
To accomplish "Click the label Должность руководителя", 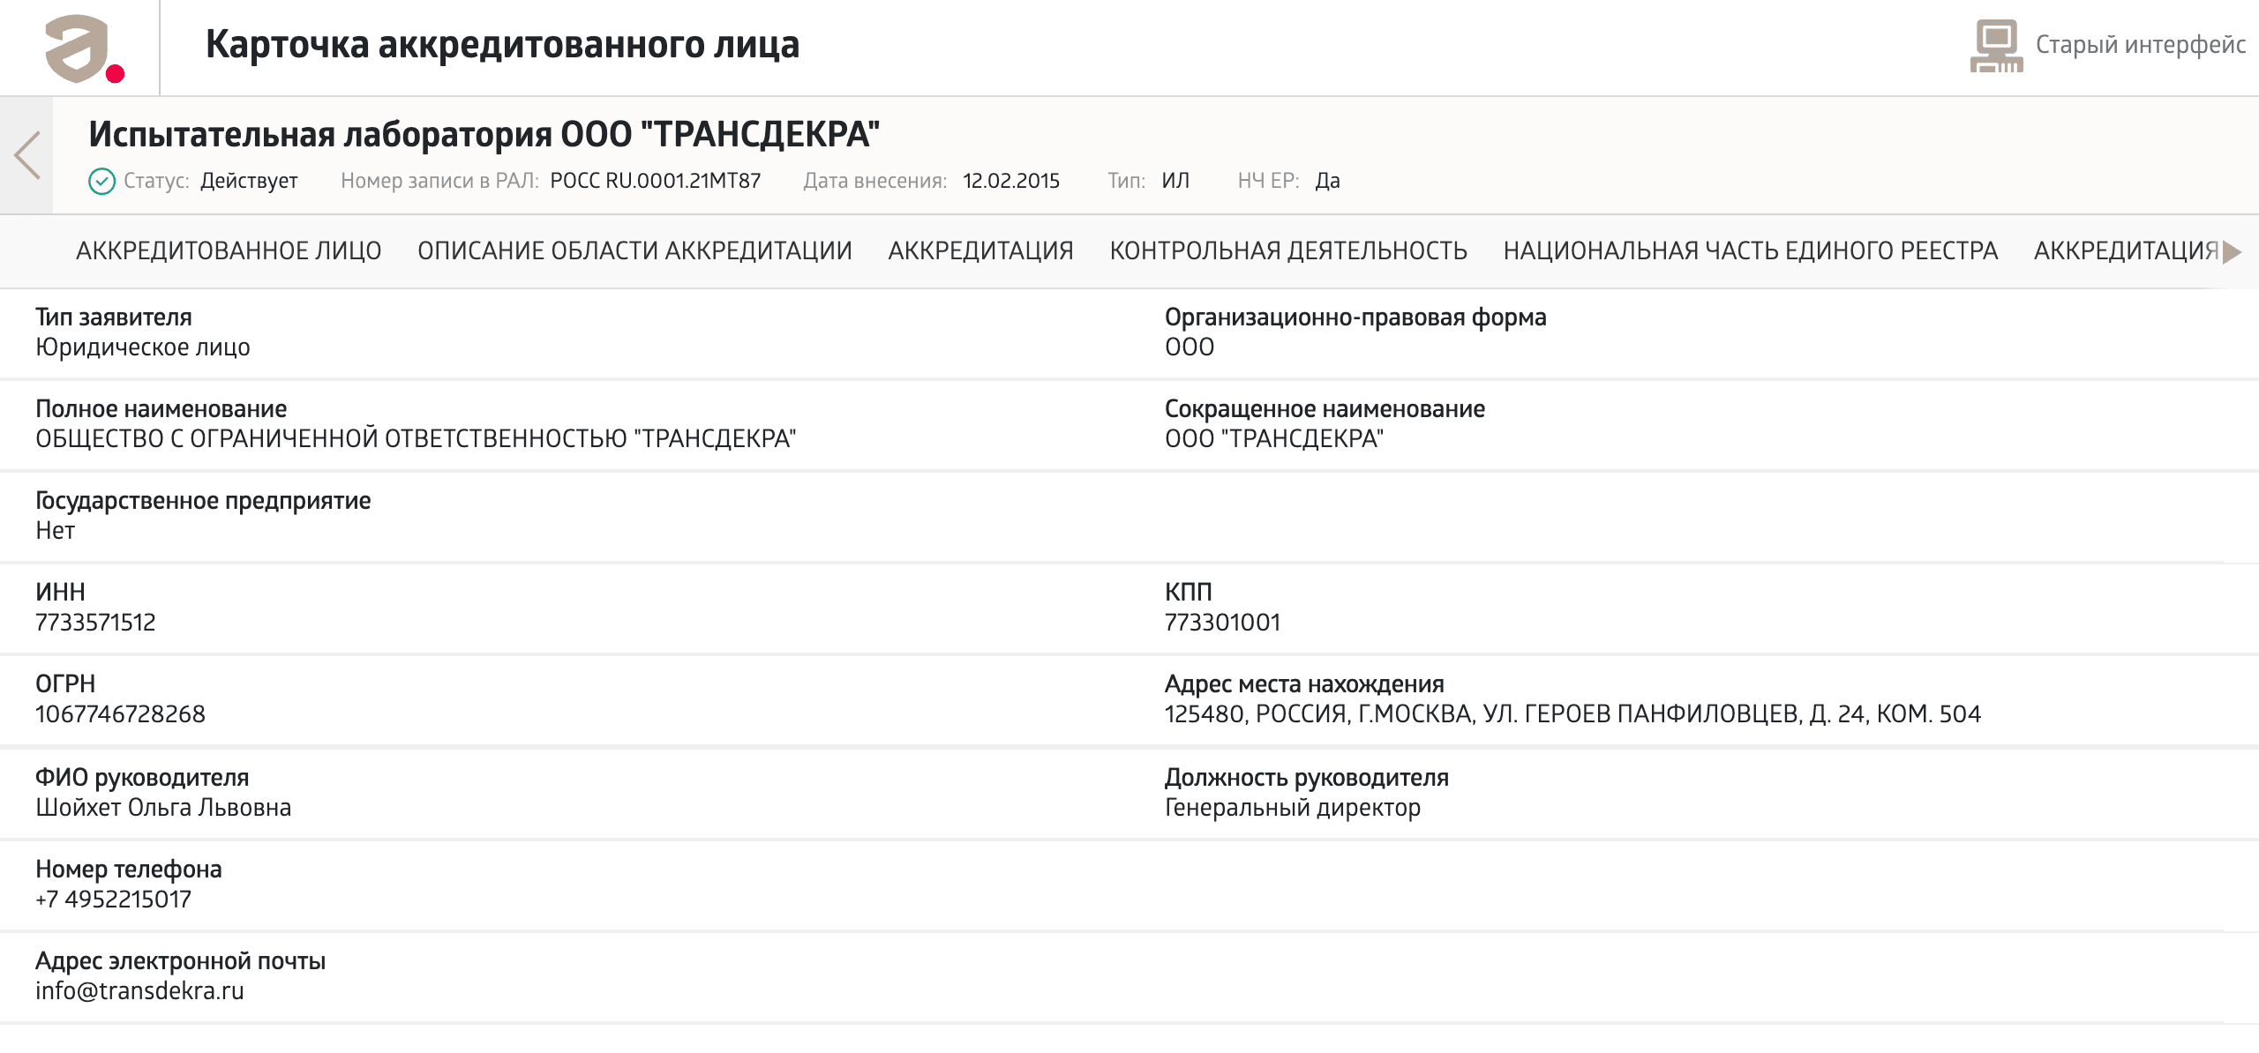I will coord(1307,778).
